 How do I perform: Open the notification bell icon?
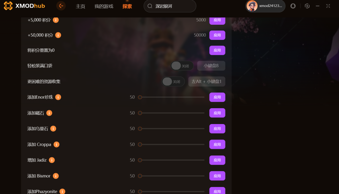click(293, 6)
